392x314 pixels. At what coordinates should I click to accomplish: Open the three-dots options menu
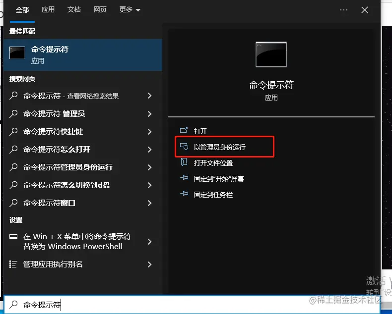344,10
